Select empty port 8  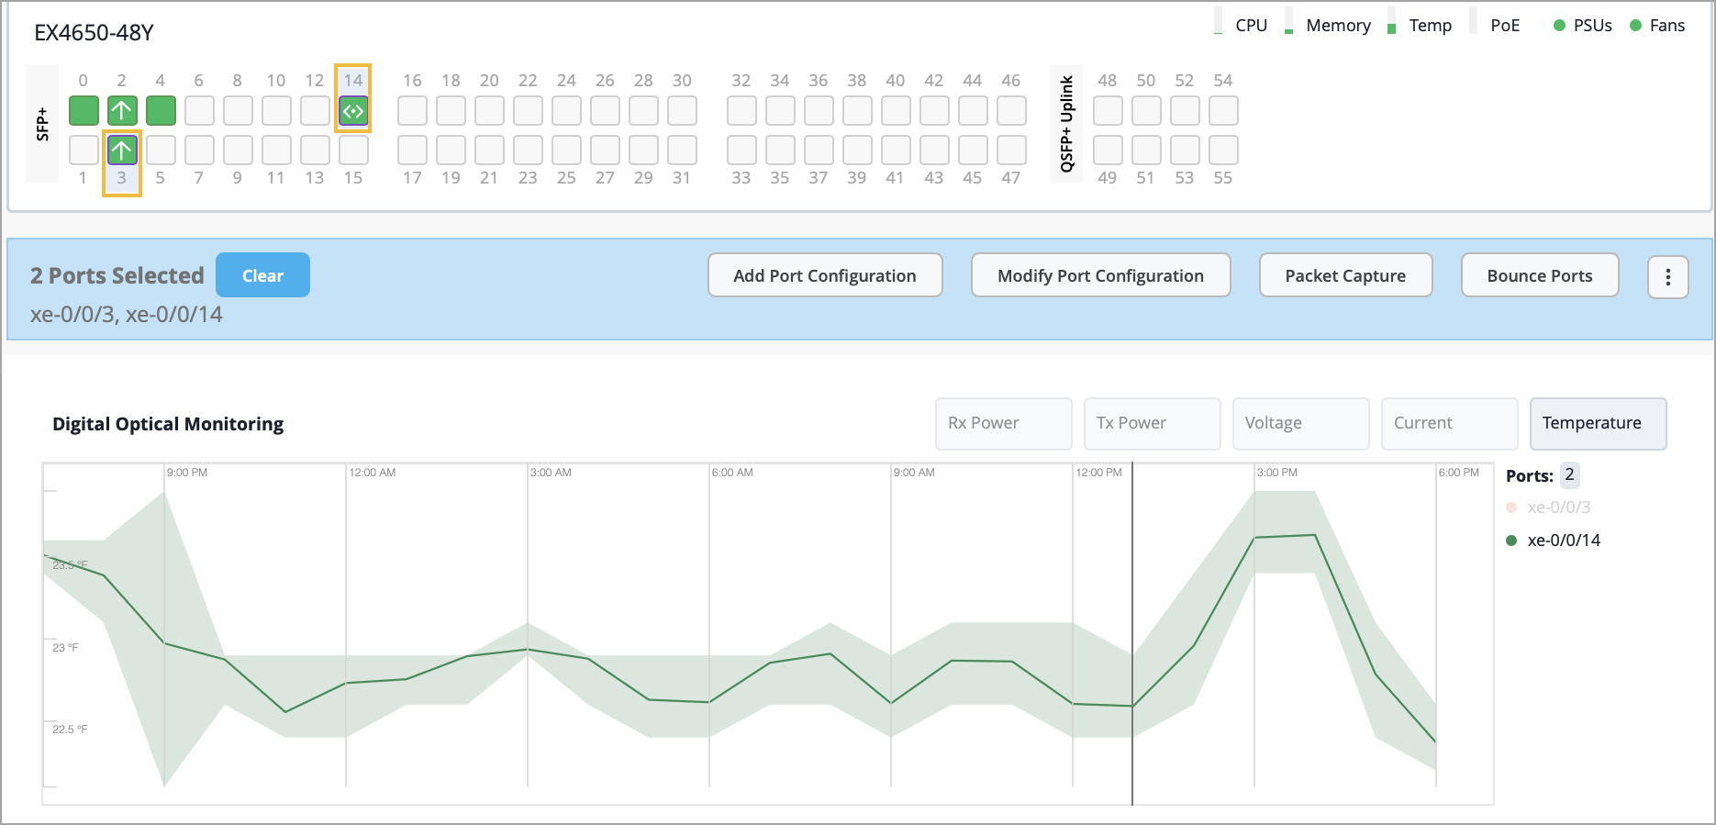tap(238, 111)
